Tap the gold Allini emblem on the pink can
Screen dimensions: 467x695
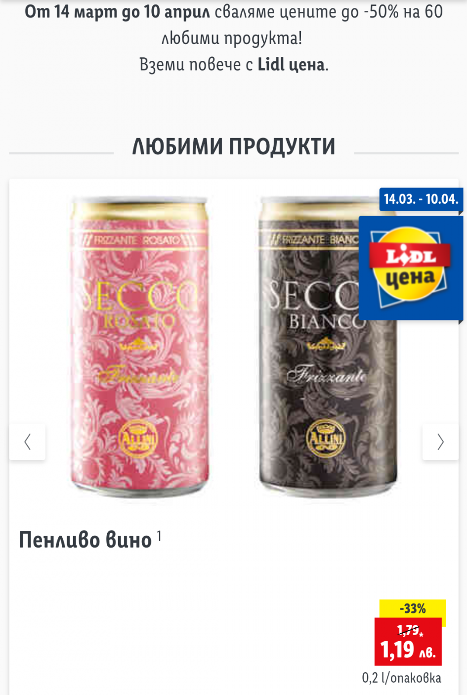tap(137, 438)
